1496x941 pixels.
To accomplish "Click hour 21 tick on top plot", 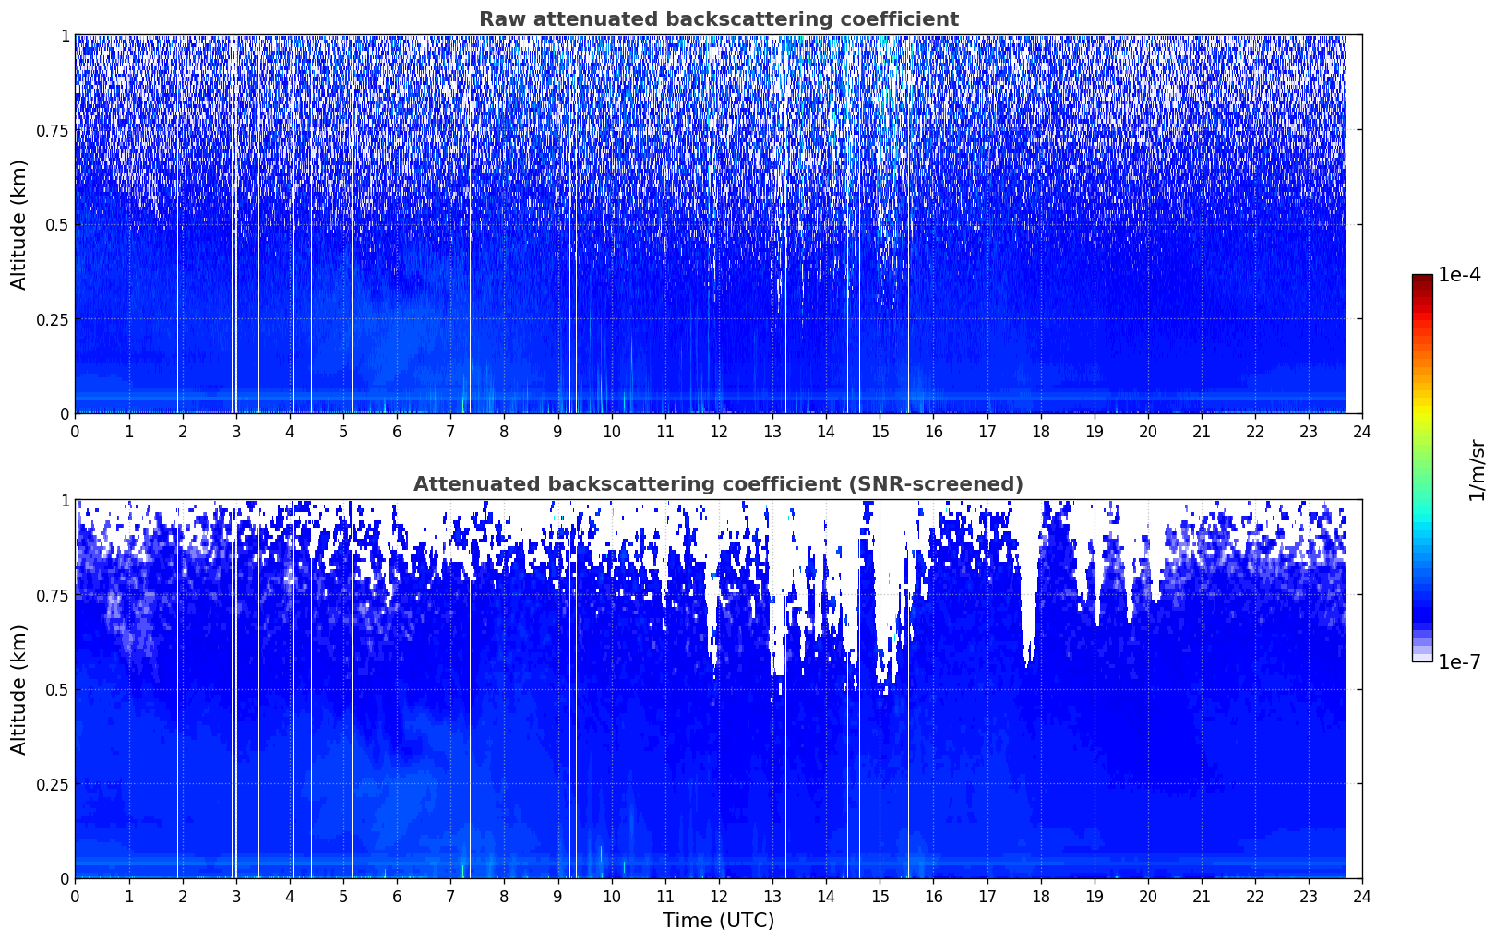I will tap(1201, 431).
